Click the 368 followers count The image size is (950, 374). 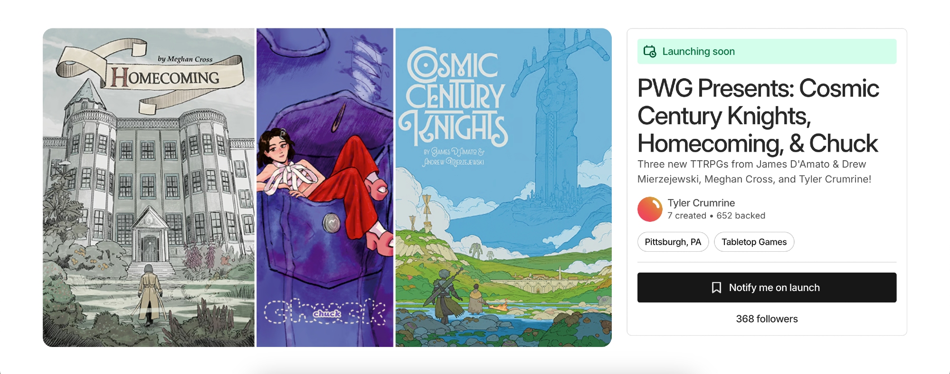tap(767, 319)
